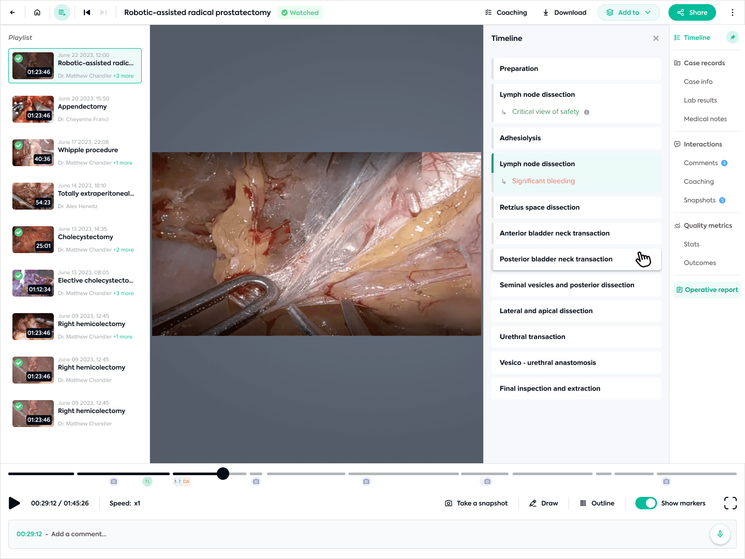The width and height of the screenshot is (745, 559).
Task: Click the Watched status badge
Action: tap(300, 12)
